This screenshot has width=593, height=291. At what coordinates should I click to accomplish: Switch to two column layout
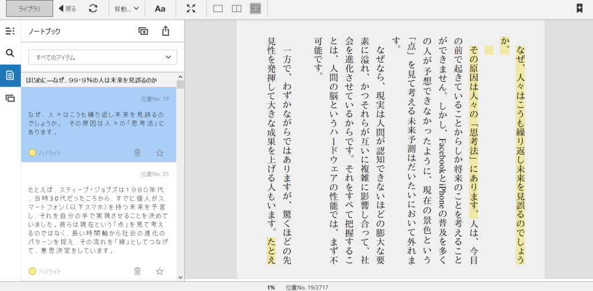pyautogui.click(x=237, y=9)
